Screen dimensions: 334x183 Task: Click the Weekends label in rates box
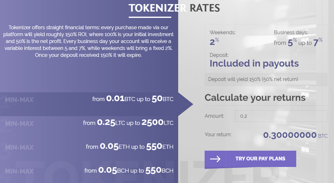[x=223, y=32]
